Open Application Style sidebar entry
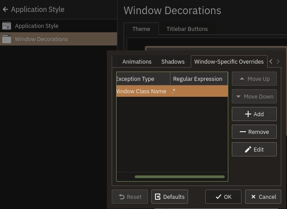The width and height of the screenshot is (287, 209). 58,26
